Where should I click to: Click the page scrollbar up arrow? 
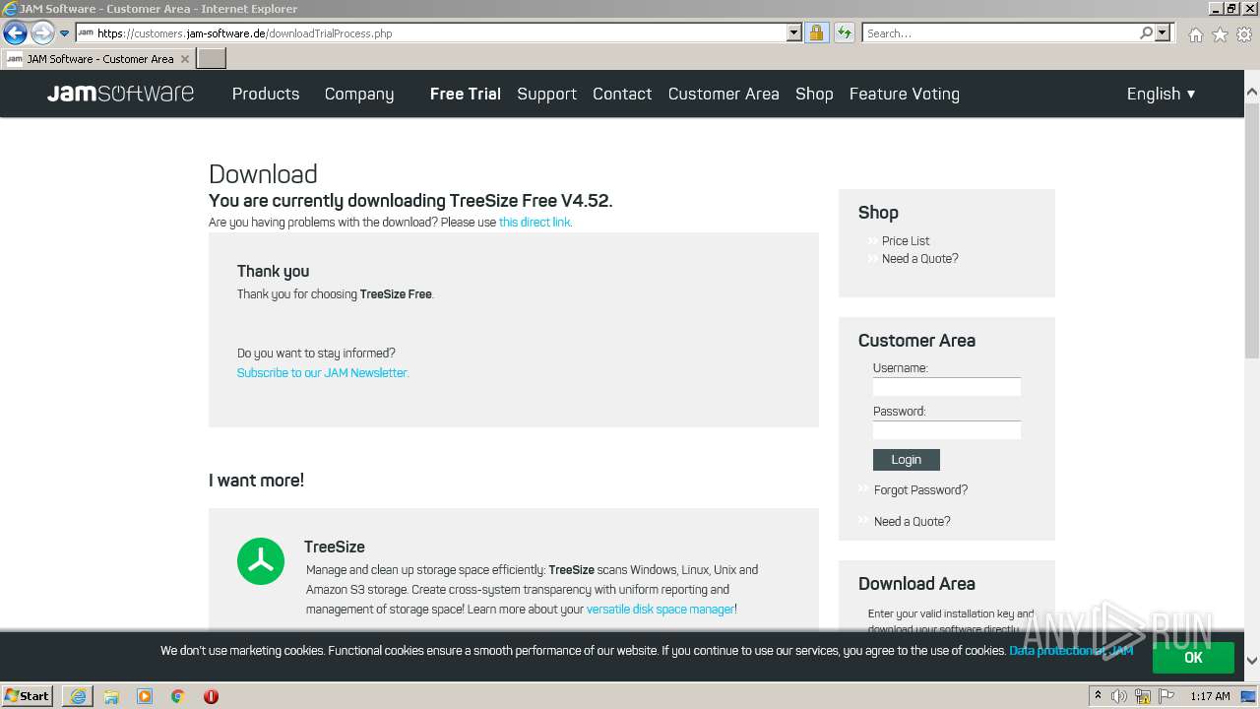pos(1252,92)
